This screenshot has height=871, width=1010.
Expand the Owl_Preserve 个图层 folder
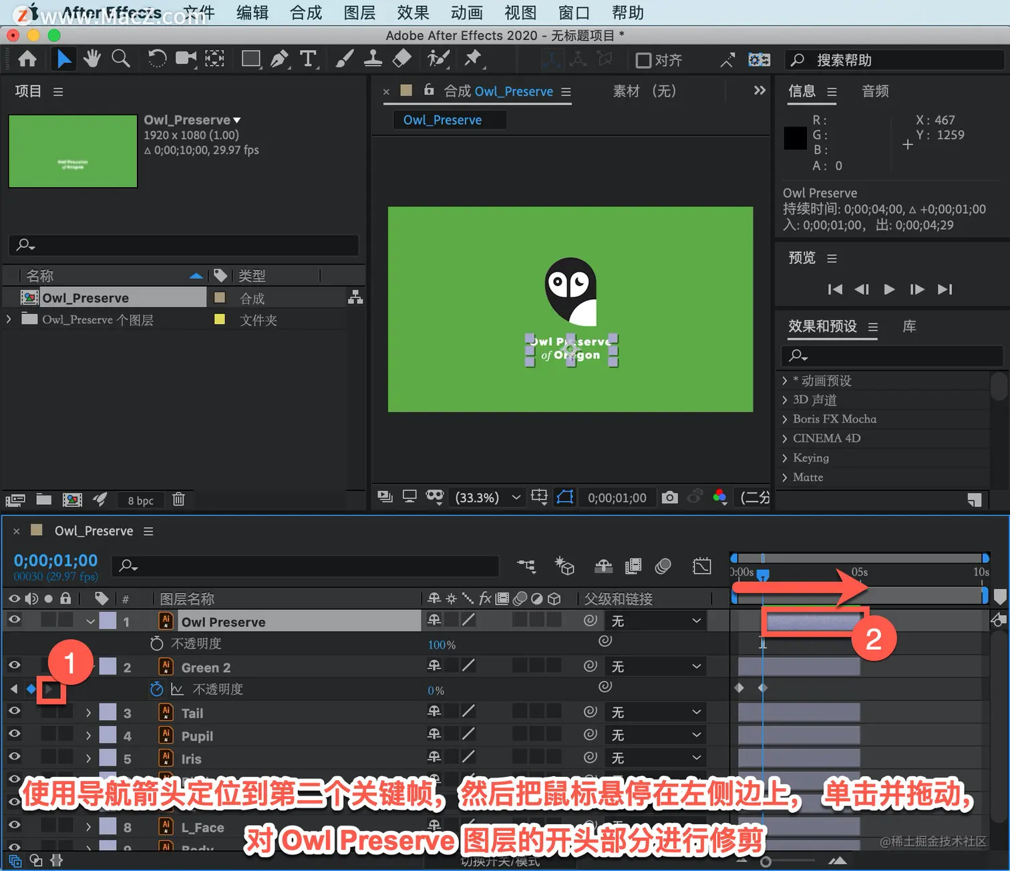pyautogui.click(x=9, y=319)
